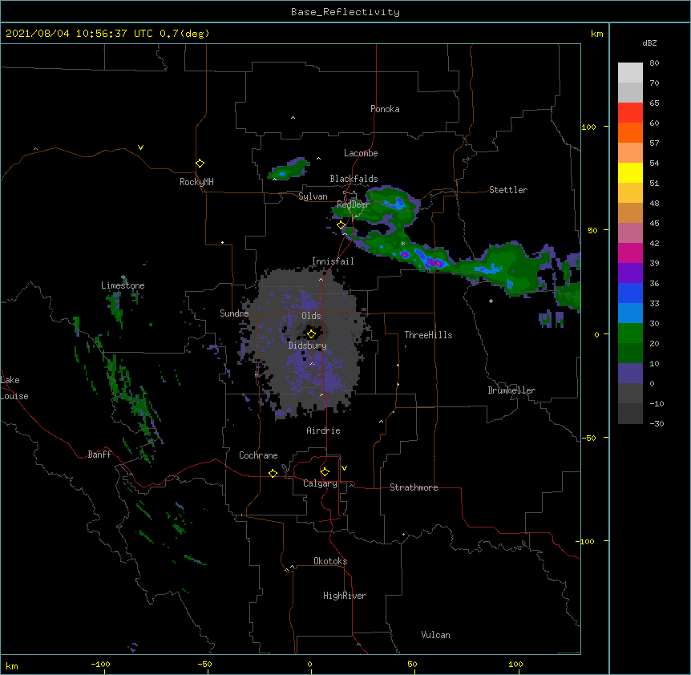Screen dimensions: 691x675
Task: Select the Ponoka city label
Action: click(x=385, y=109)
